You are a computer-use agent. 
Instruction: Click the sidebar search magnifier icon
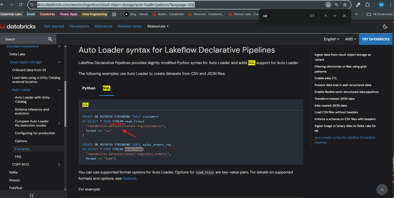coord(50,39)
